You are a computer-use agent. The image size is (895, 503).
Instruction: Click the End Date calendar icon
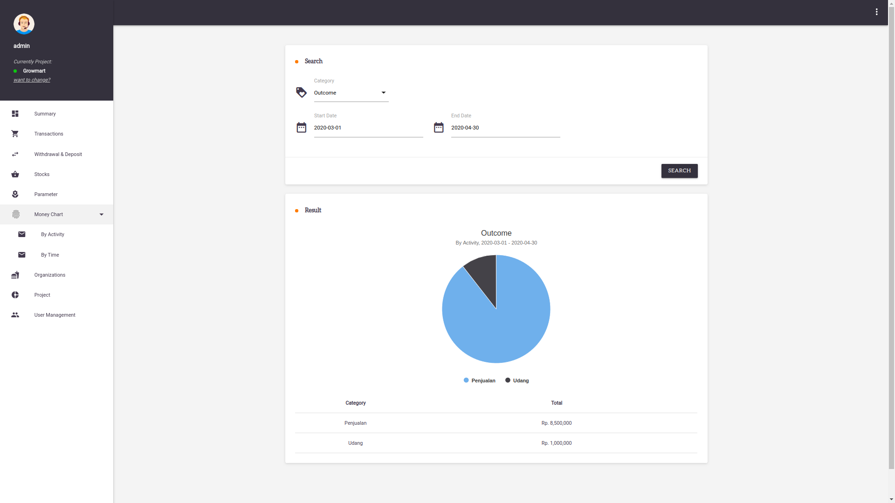pos(439,128)
